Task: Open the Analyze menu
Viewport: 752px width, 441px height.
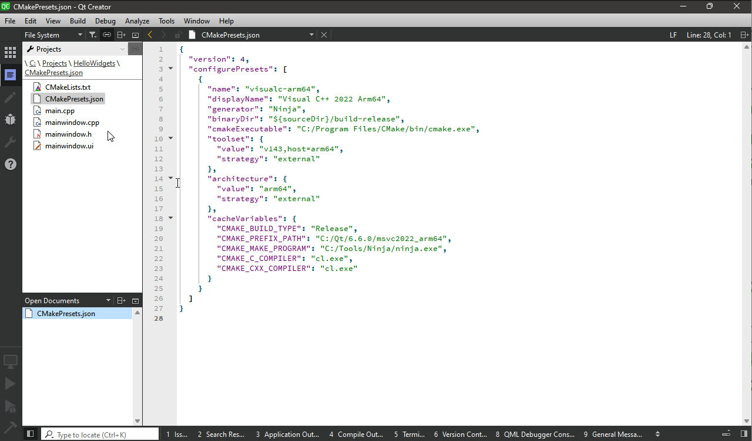Action: click(137, 21)
